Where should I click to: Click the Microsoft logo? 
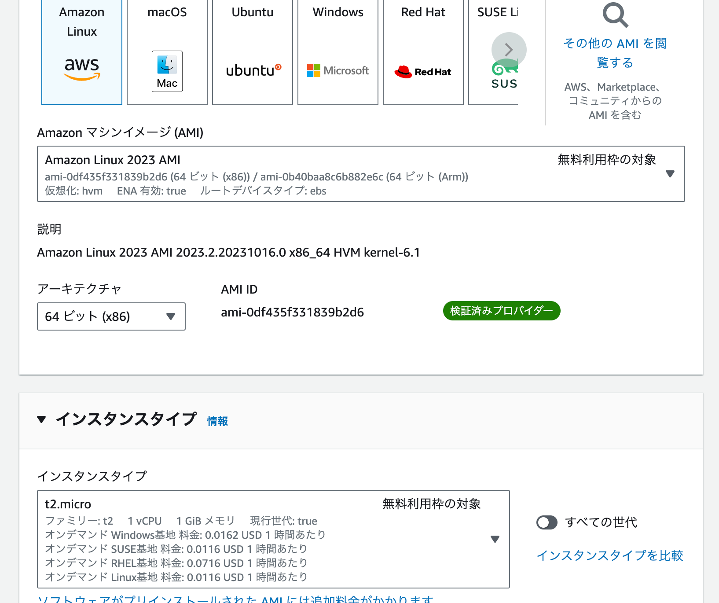tap(338, 70)
